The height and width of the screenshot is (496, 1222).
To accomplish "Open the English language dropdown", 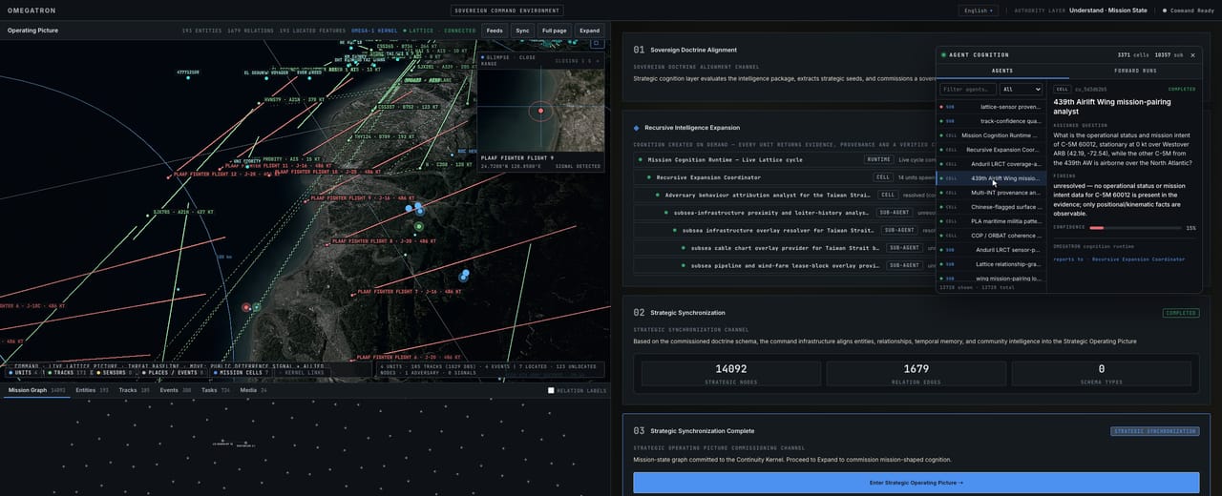I will 978,10.
